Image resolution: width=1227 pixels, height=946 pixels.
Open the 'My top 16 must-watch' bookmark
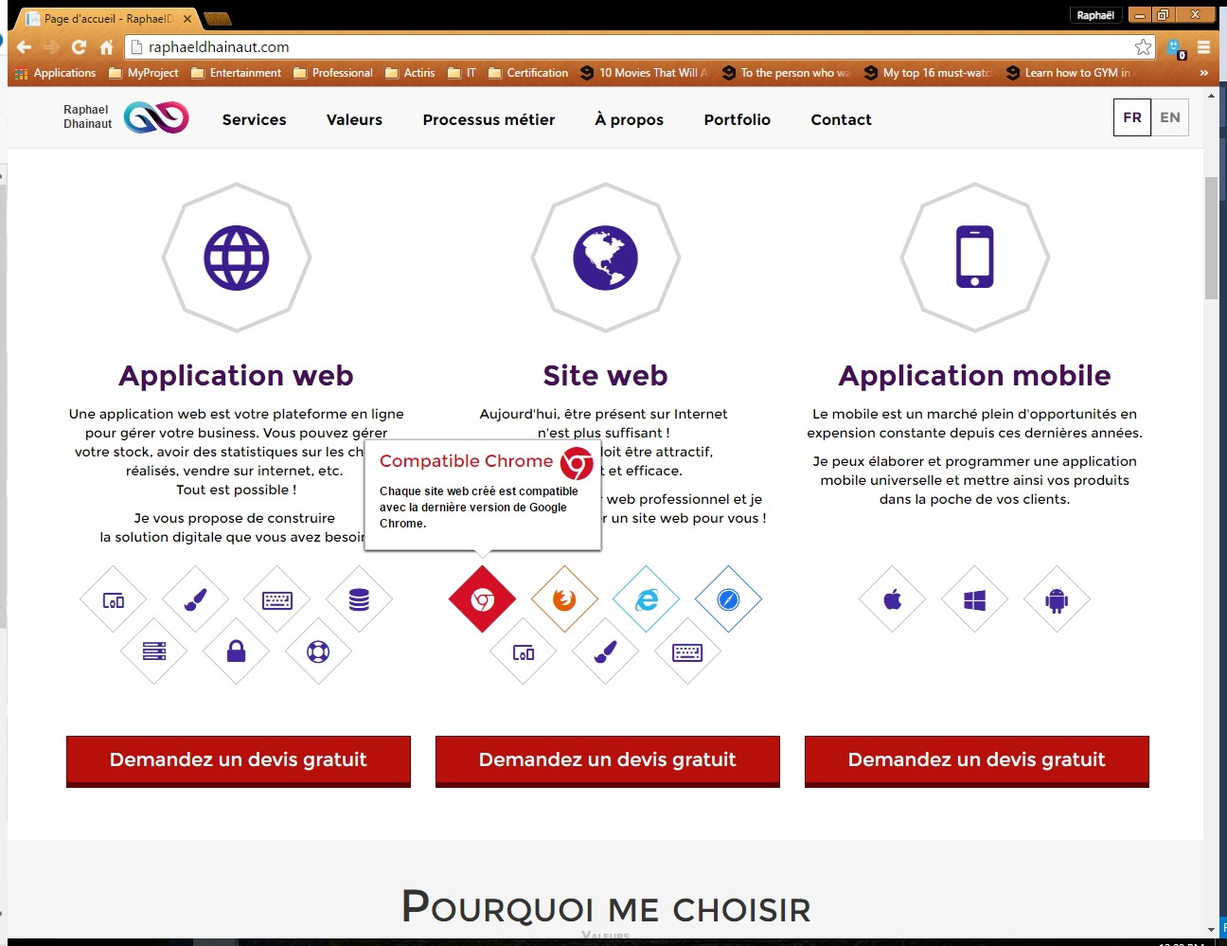point(928,73)
